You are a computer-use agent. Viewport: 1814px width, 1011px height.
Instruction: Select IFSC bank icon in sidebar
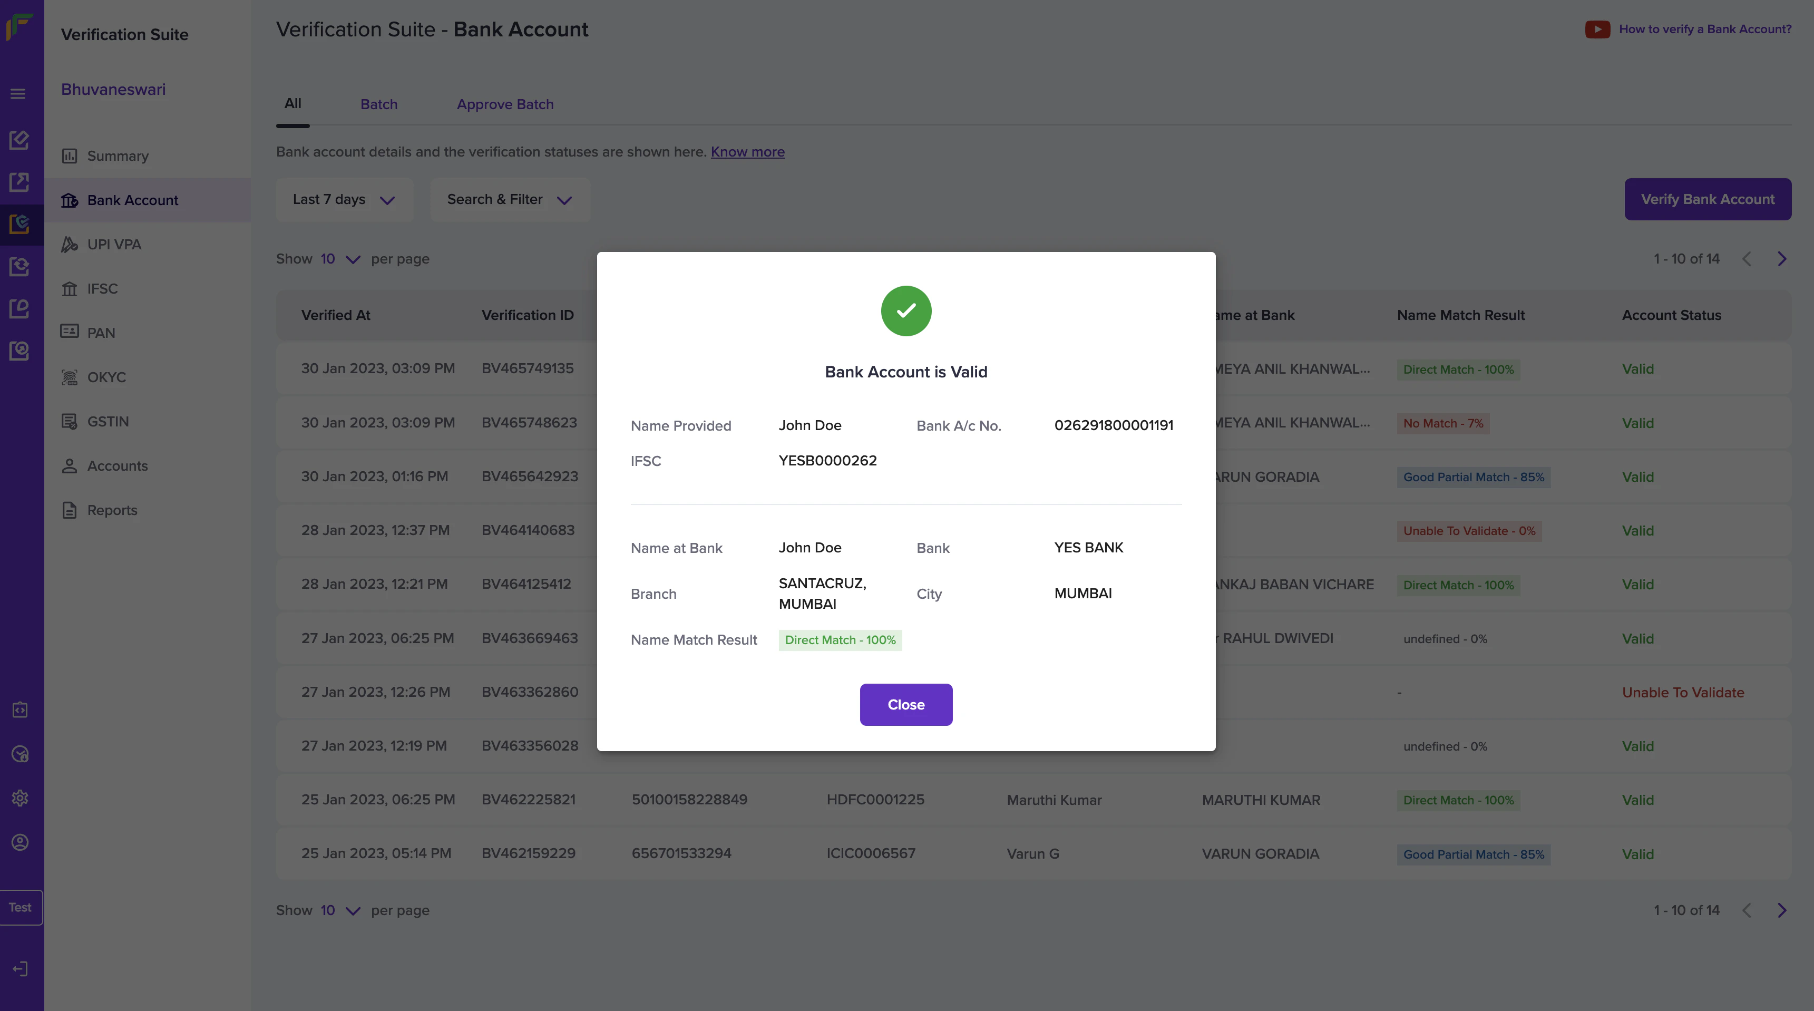click(69, 289)
